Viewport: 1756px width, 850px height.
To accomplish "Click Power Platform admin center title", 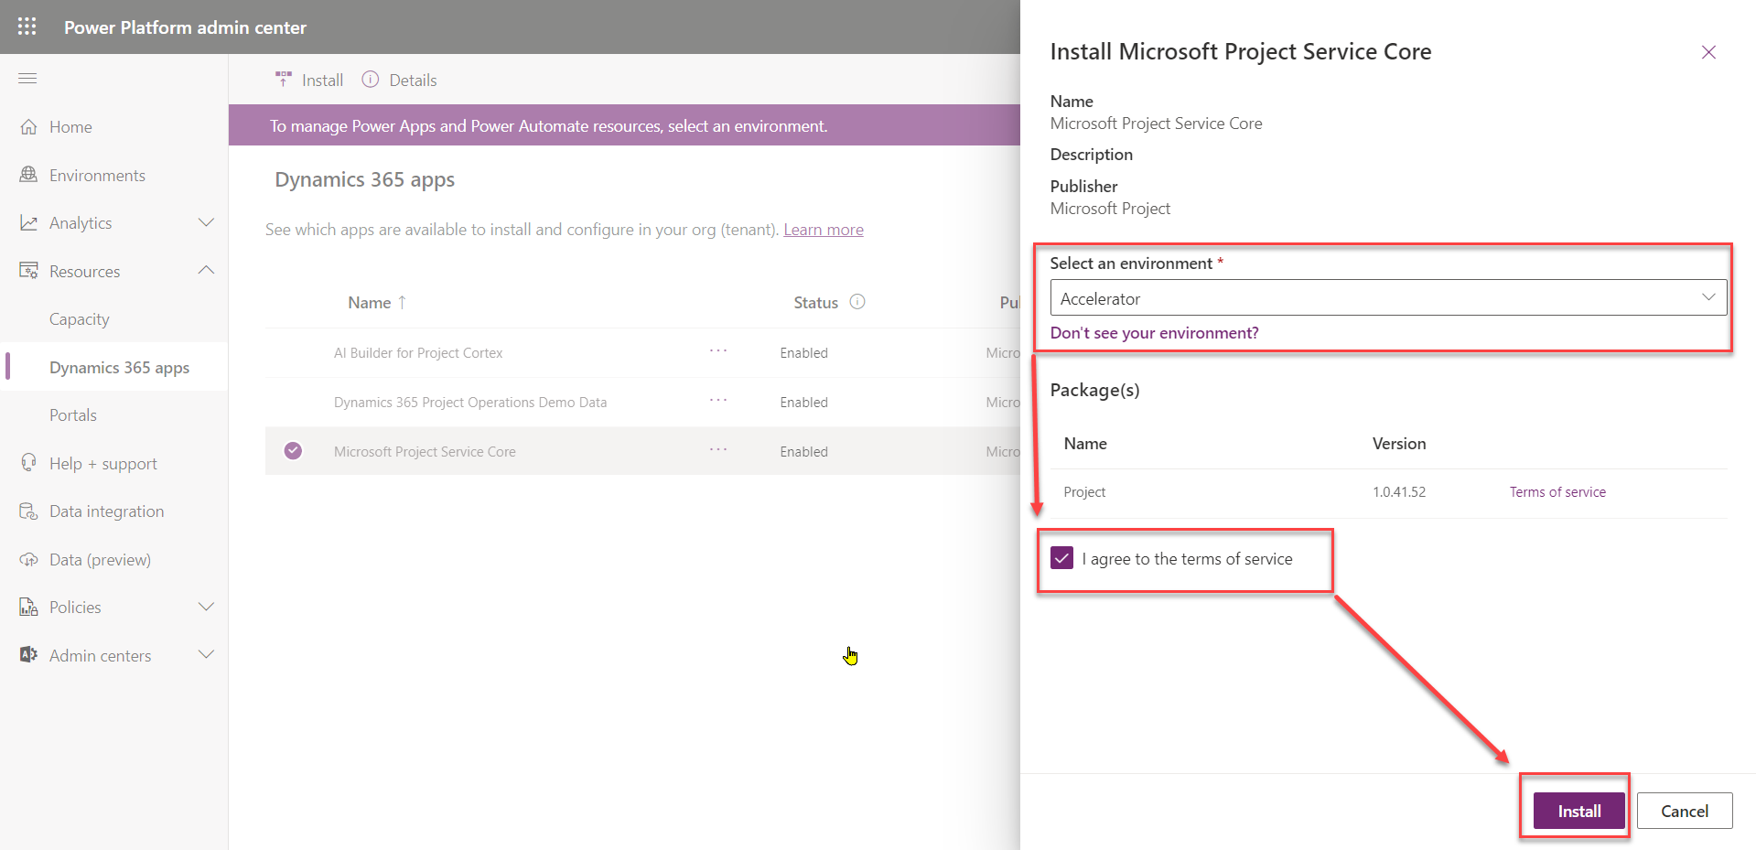I will click(185, 27).
